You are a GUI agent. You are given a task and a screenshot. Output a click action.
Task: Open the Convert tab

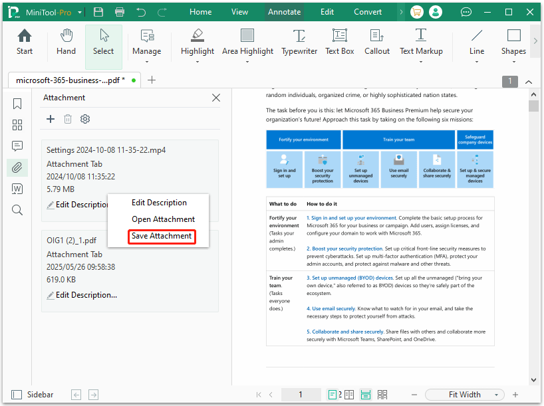pyautogui.click(x=368, y=12)
